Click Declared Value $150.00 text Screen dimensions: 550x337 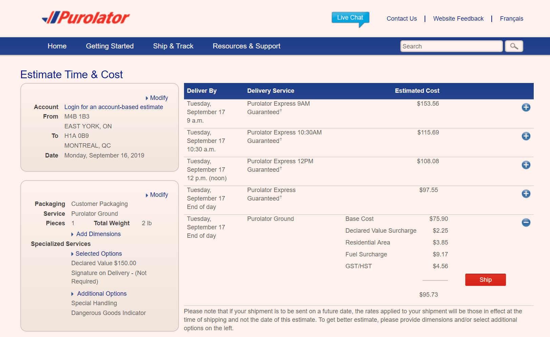pyautogui.click(x=104, y=263)
